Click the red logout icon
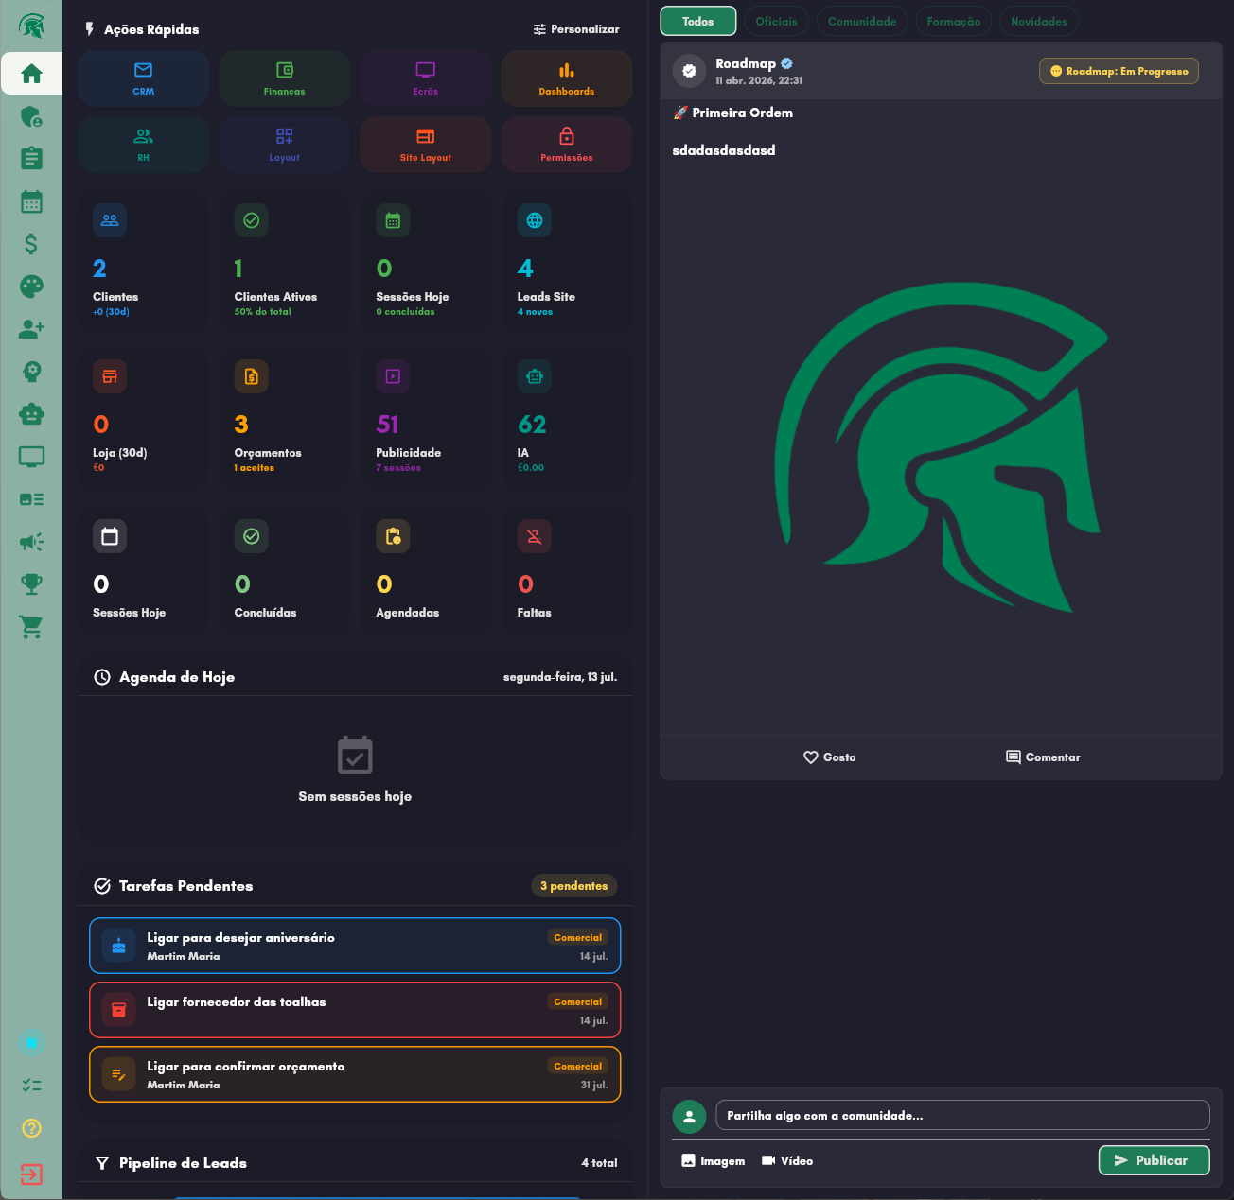Image resolution: width=1234 pixels, height=1200 pixels. click(x=31, y=1174)
